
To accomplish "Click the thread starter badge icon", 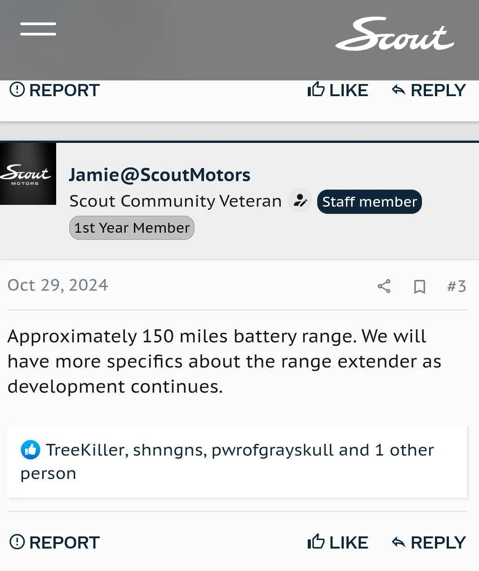I will [x=300, y=201].
